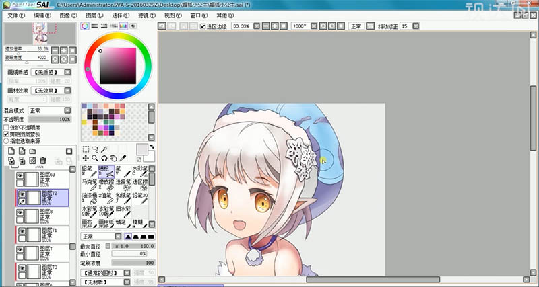The height and width of the screenshot is (287, 539).
Task: Select layer 图层8 in layer list
Action: (42, 216)
